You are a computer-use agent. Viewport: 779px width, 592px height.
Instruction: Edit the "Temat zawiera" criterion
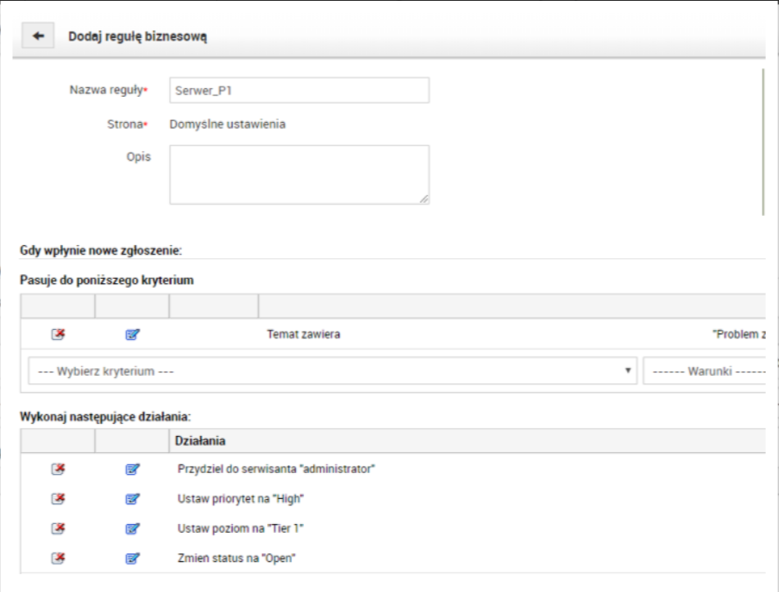pos(133,335)
